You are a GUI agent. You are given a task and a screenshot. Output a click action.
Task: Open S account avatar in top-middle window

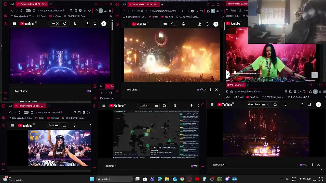216,24
